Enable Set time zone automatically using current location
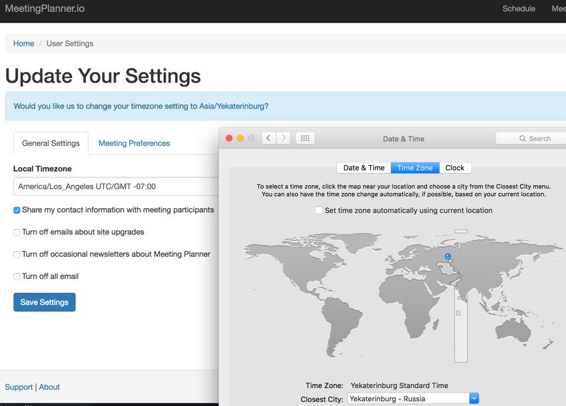Image resolution: width=566 pixels, height=406 pixels. [318, 210]
